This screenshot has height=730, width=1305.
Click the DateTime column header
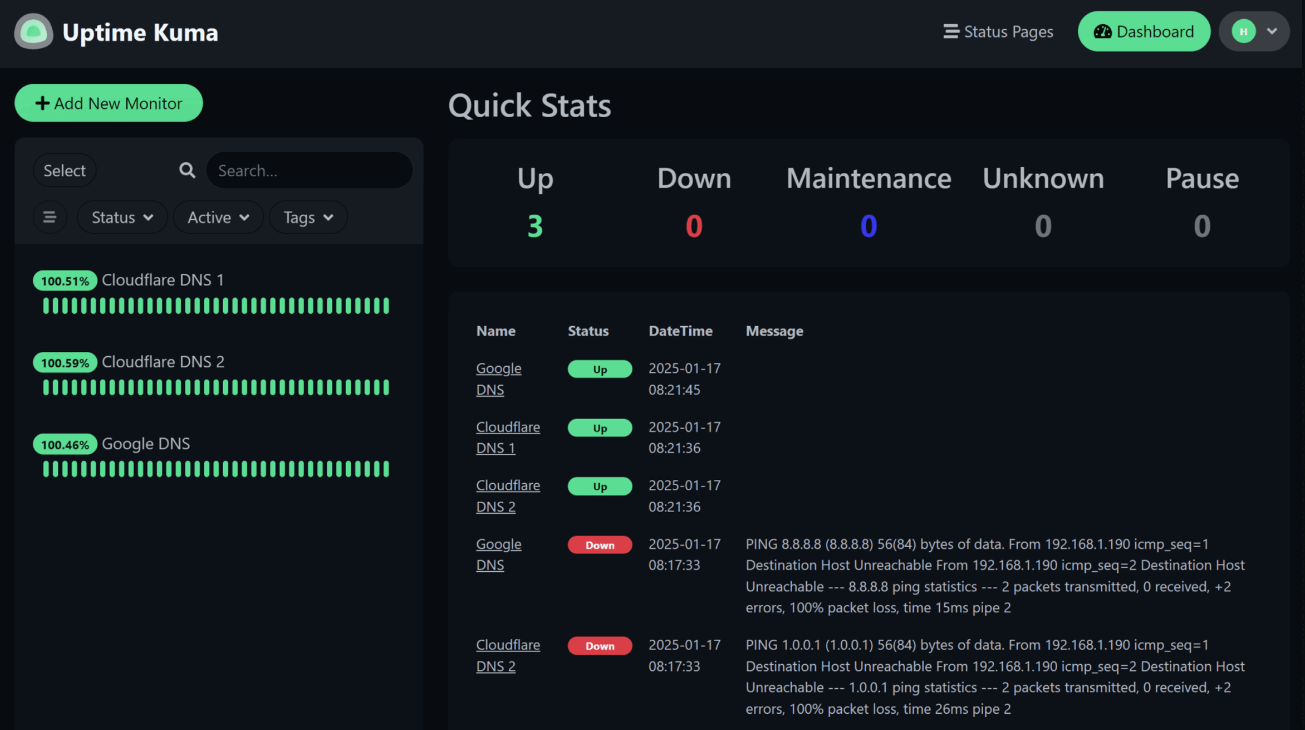680,331
